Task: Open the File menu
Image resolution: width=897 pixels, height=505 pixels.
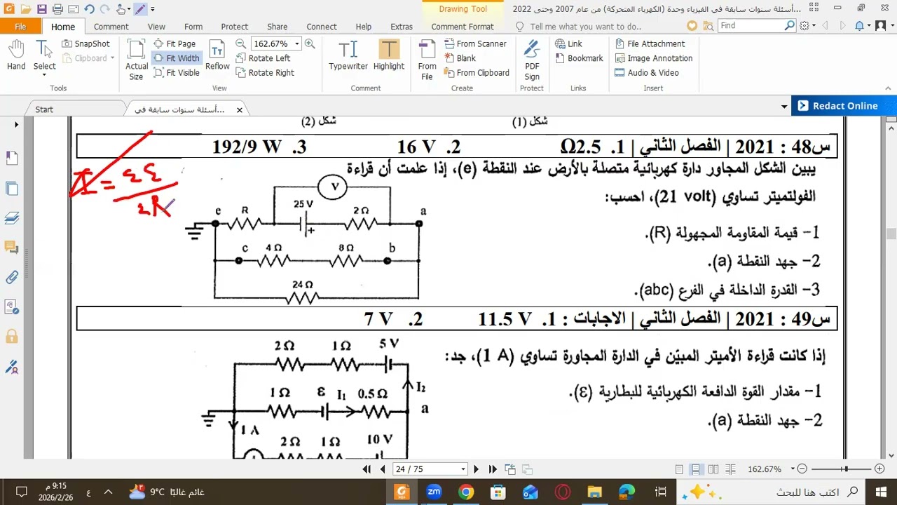Action: pyautogui.click(x=20, y=27)
